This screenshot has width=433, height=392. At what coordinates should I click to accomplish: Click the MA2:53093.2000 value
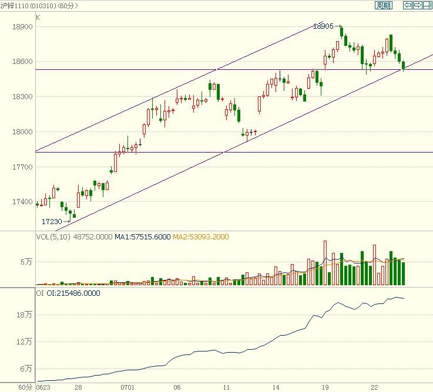[201, 236]
